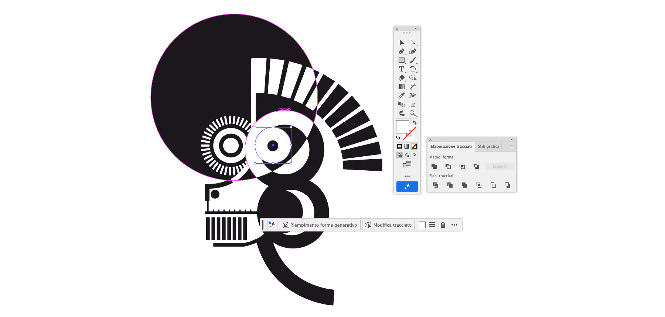665x317 pixels.
Task: Open more options in contextual task bar
Action: point(454,225)
